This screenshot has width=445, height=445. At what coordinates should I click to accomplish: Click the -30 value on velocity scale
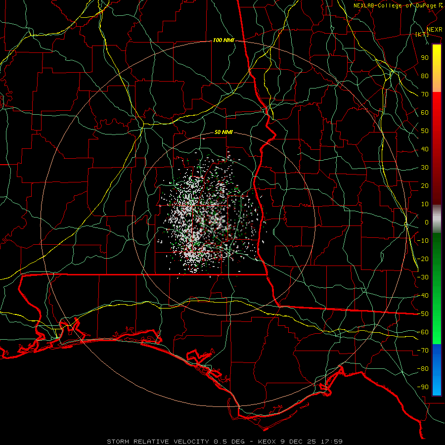423,277
